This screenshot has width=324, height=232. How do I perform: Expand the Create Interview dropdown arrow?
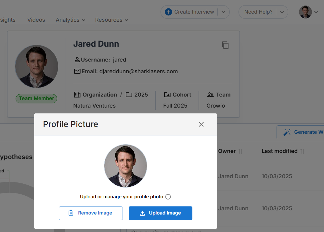224,12
